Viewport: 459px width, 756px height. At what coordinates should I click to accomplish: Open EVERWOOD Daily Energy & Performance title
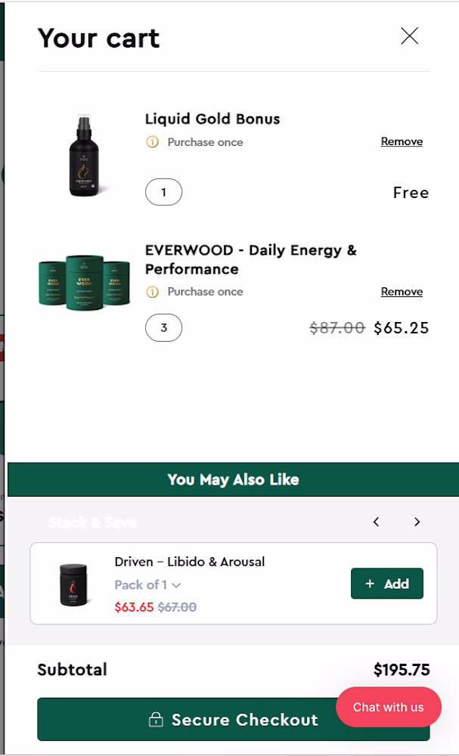pos(251,259)
